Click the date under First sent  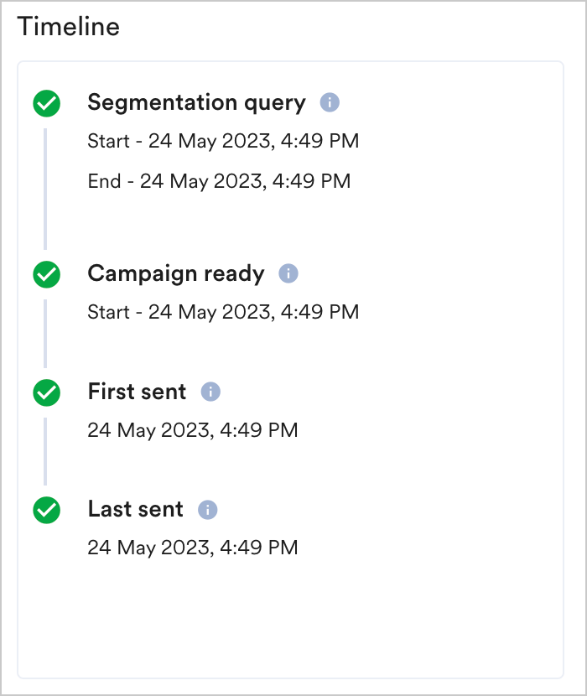point(193,431)
